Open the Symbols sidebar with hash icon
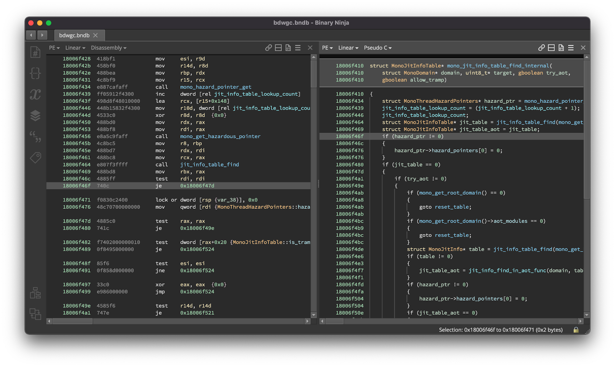 click(x=35, y=52)
